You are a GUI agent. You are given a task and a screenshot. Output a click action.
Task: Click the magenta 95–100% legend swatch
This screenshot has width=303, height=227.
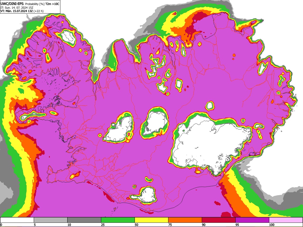[252, 220]
